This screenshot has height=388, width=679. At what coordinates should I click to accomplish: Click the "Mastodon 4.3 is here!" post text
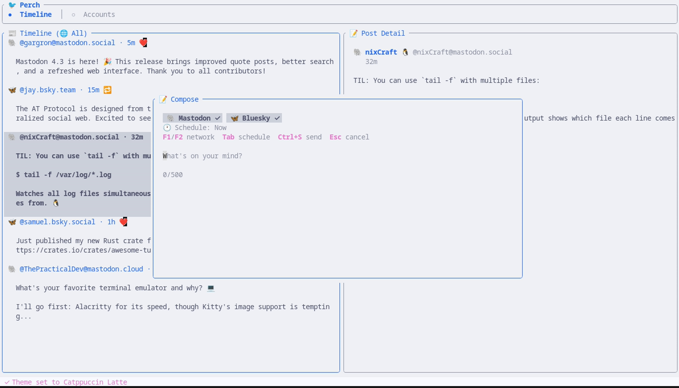point(175,66)
